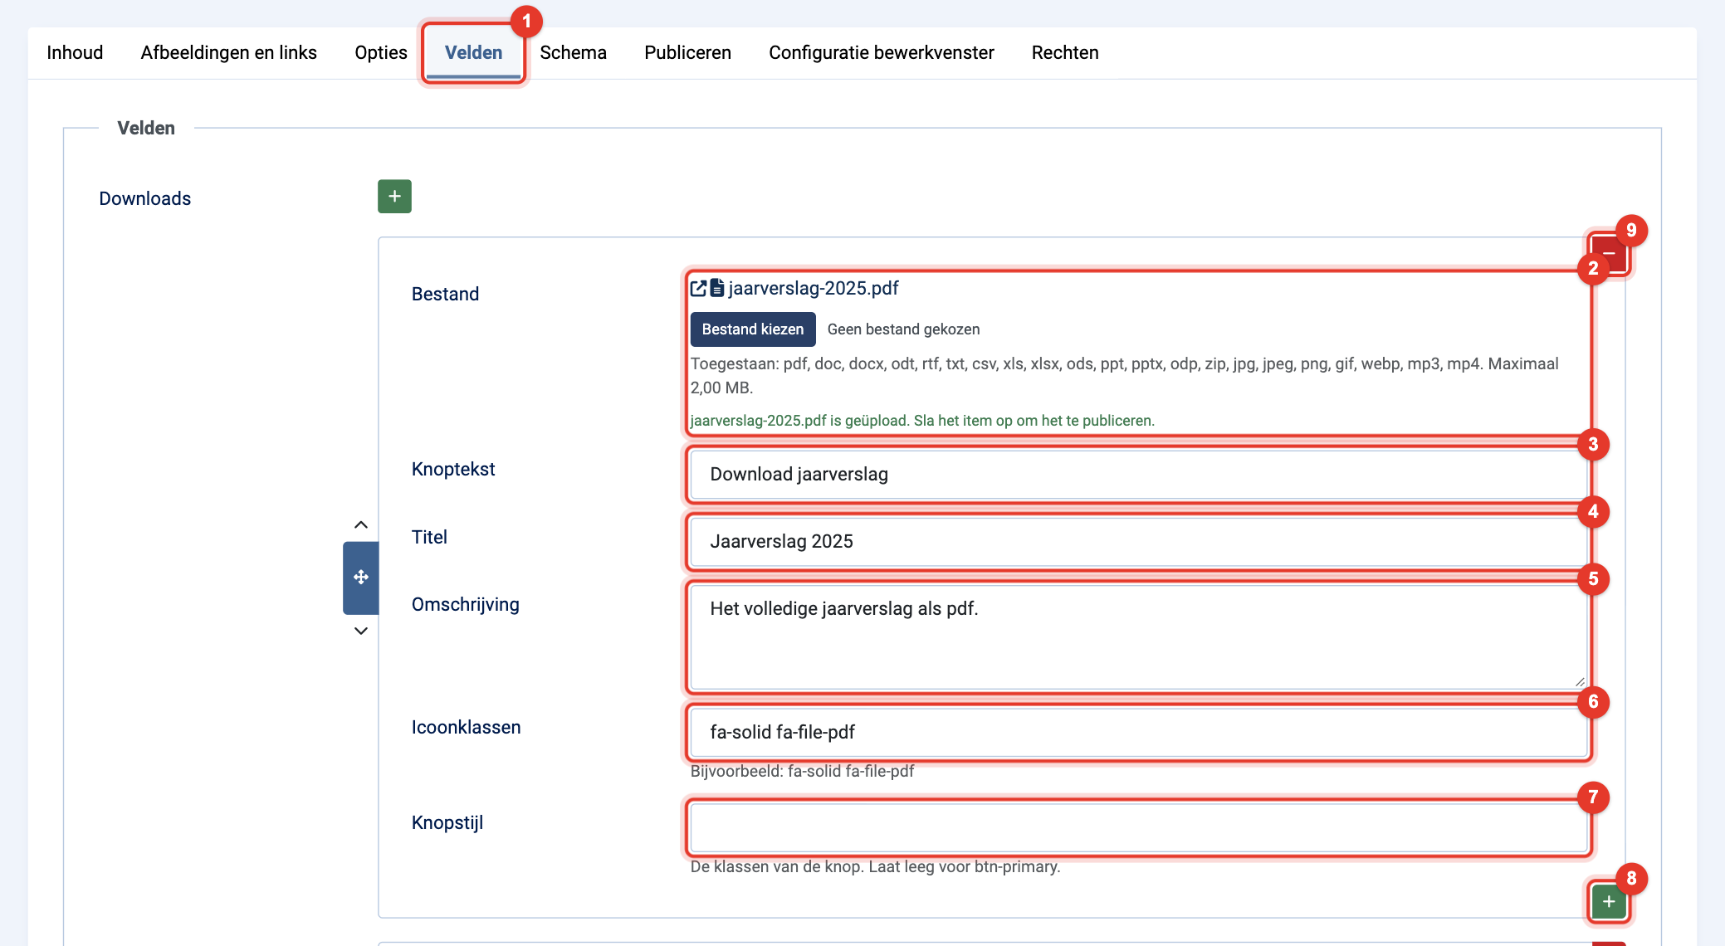Screen dimensions: 1725x946
Task: Click the 'Laat leeg voor btn-primary' hint
Action: pyautogui.click(x=965, y=866)
